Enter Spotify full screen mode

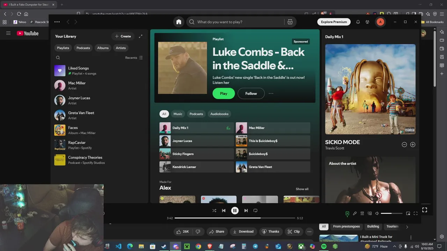[x=416, y=213]
